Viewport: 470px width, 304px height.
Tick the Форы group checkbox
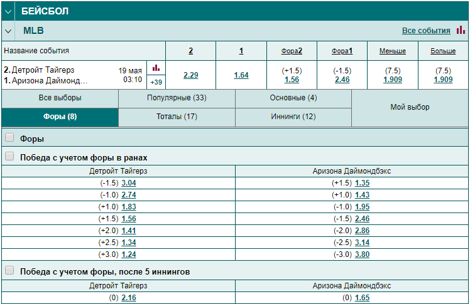tap(9, 137)
